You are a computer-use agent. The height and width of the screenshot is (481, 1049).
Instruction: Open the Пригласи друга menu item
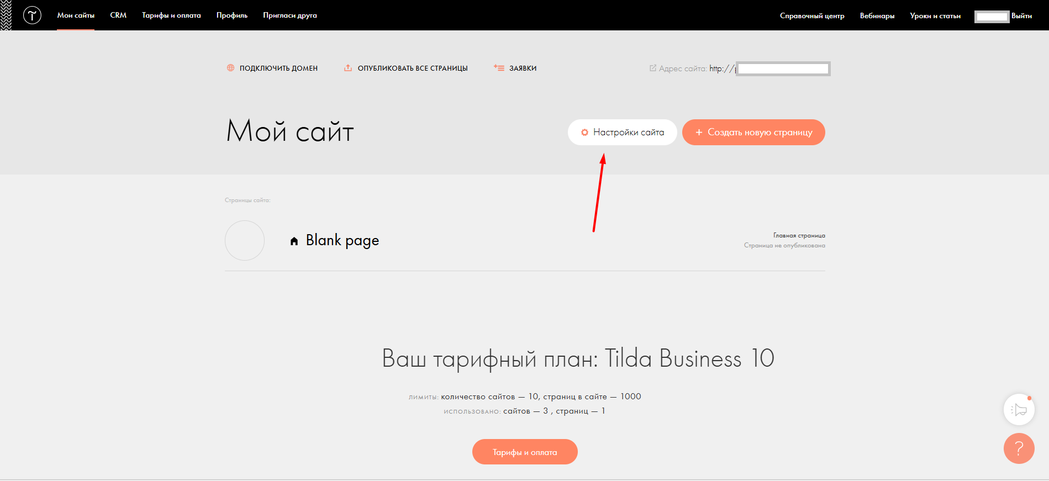tap(290, 15)
